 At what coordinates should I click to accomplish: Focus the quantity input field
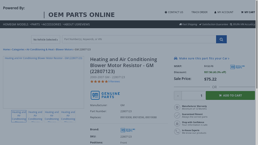(x=194, y=95)
